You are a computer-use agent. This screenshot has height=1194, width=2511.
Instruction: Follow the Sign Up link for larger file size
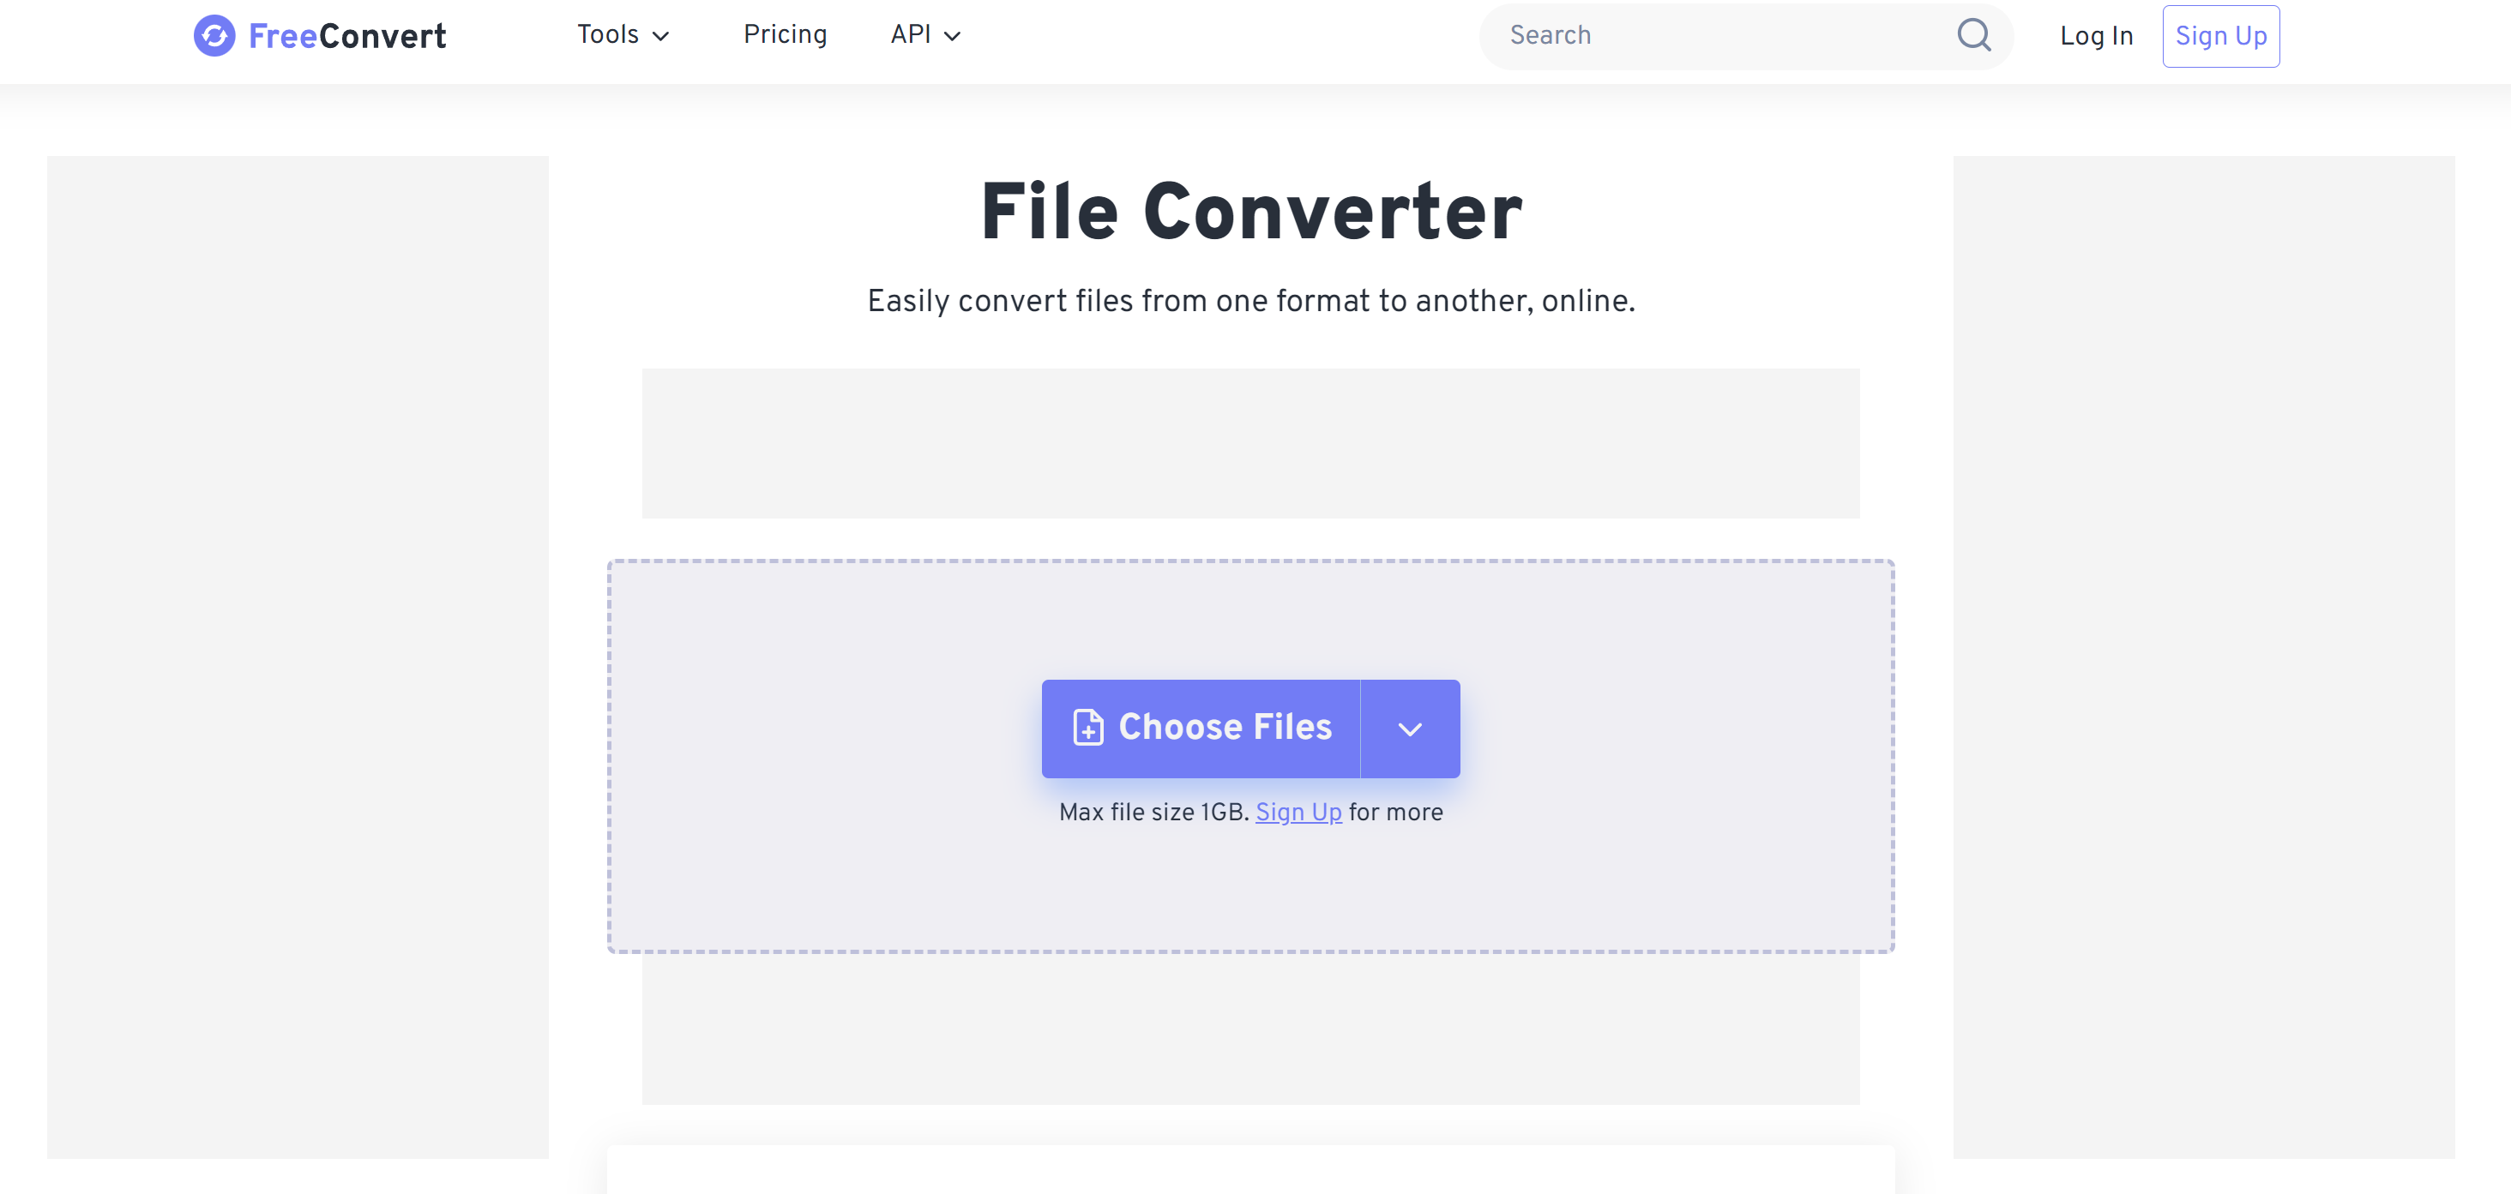1298,811
